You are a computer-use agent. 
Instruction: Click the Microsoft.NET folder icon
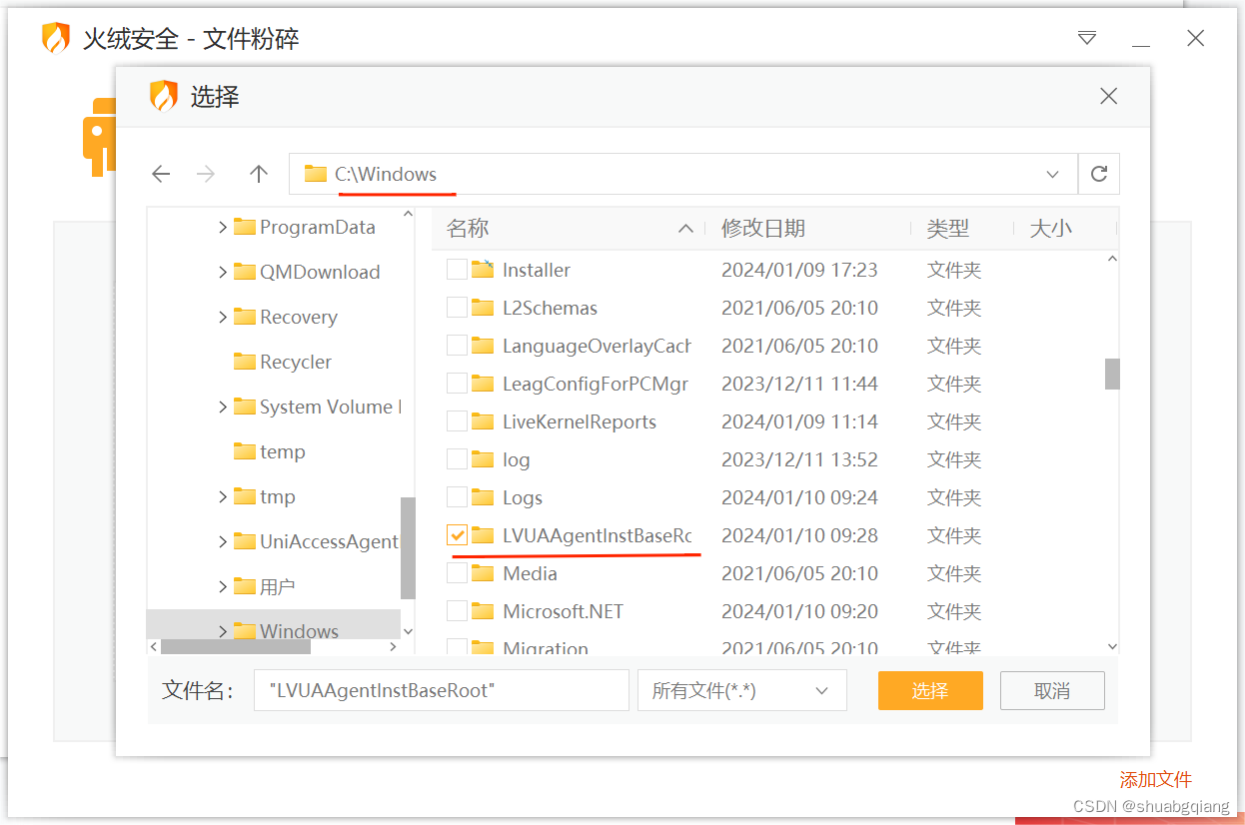pyautogui.click(x=483, y=611)
